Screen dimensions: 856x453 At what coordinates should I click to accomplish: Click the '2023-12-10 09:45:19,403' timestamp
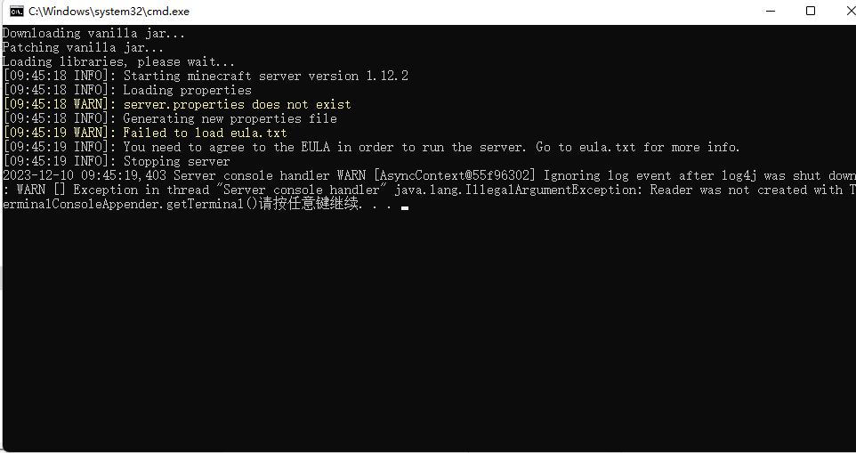click(85, 175)
